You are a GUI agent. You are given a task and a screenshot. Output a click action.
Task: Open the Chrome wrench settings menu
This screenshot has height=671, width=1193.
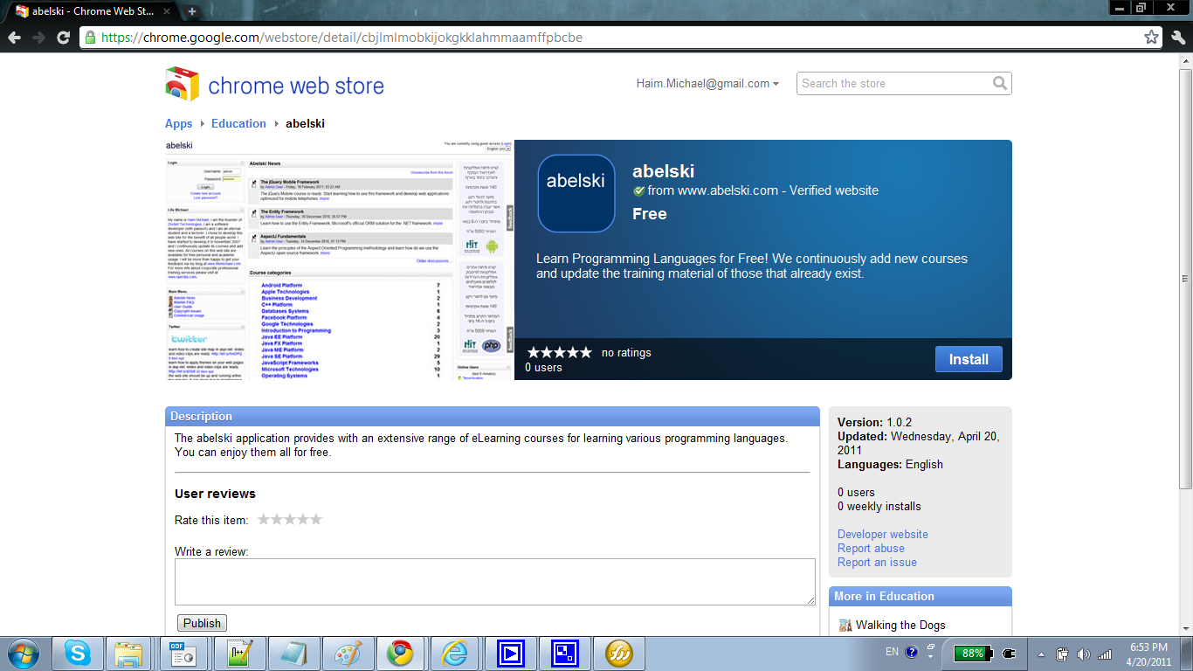coord(1178,38)
